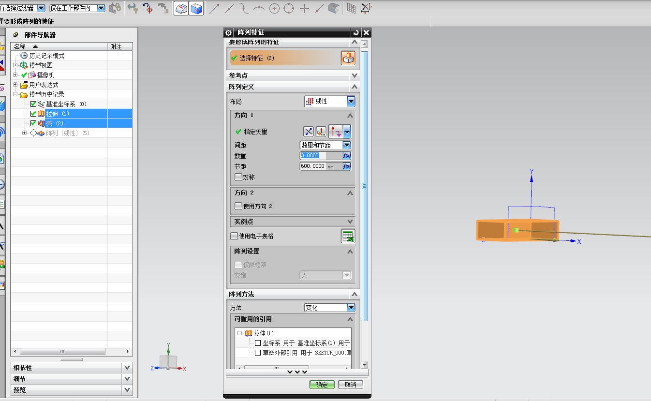
Task: Click the first endpoint snap line icon
Action: coord(215,8)
